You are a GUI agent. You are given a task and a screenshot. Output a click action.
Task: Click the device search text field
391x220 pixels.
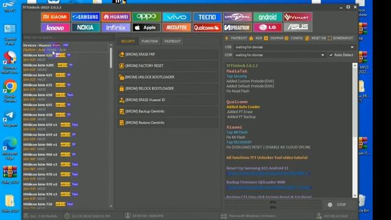tap(68, 37)
